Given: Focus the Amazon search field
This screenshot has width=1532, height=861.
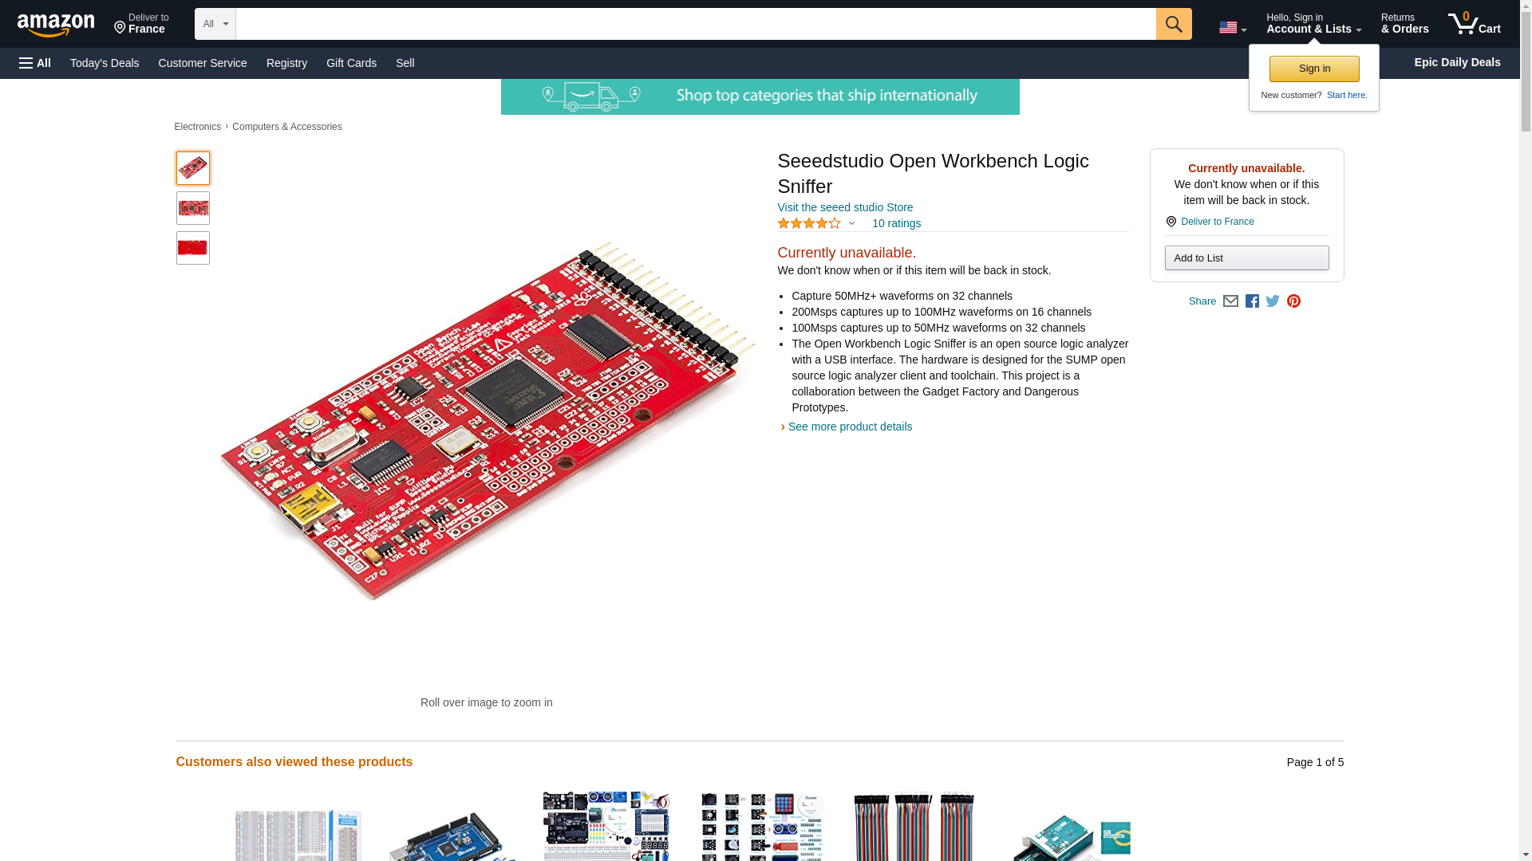Looking at the screenshot, I should [x=696, y=24].
